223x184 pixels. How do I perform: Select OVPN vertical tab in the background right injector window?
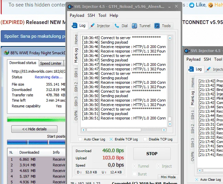pos(192,157)
